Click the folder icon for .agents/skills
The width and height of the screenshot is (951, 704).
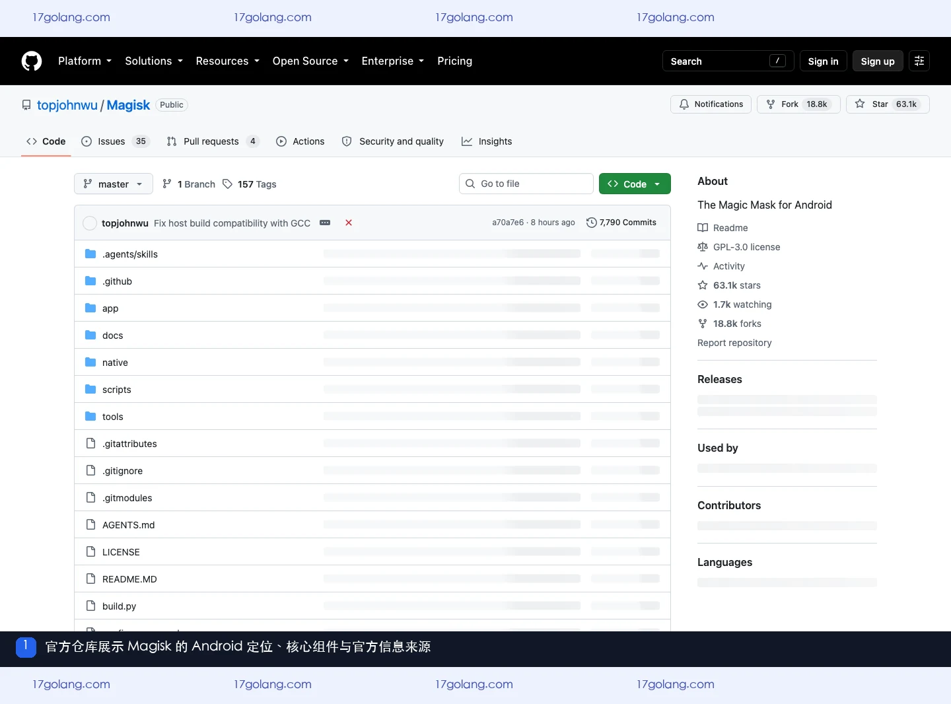coord(90,254)
